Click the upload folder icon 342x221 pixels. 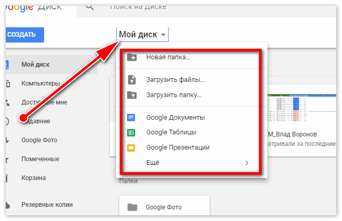tap(132, 95)
